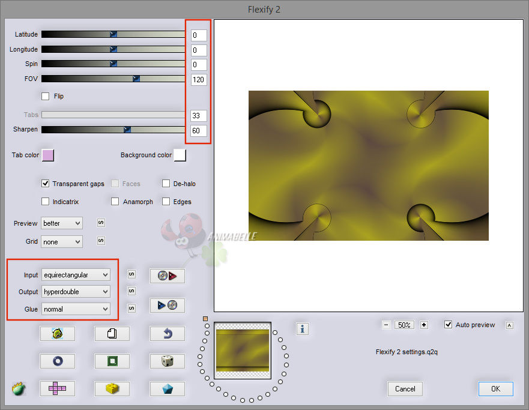Toggle the Edges checkbox
Viewport: 529px width, 410px height.
(166, 202)
